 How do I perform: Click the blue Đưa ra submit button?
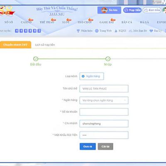88,146
